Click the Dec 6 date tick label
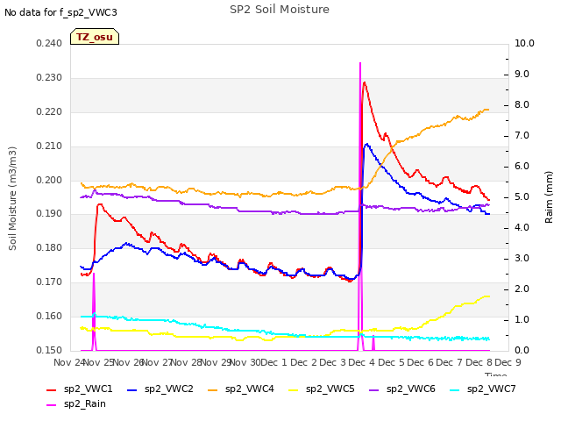The image size is (561, 421). pos(420,362)
